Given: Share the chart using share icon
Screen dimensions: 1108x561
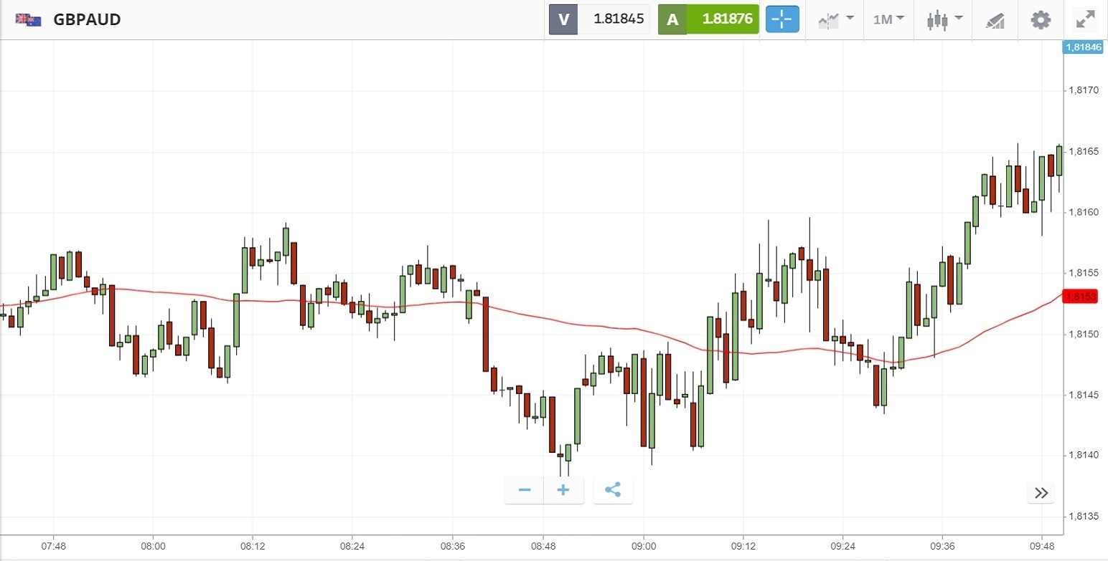Looking at the screenshot, I should [x=613, y=490].
